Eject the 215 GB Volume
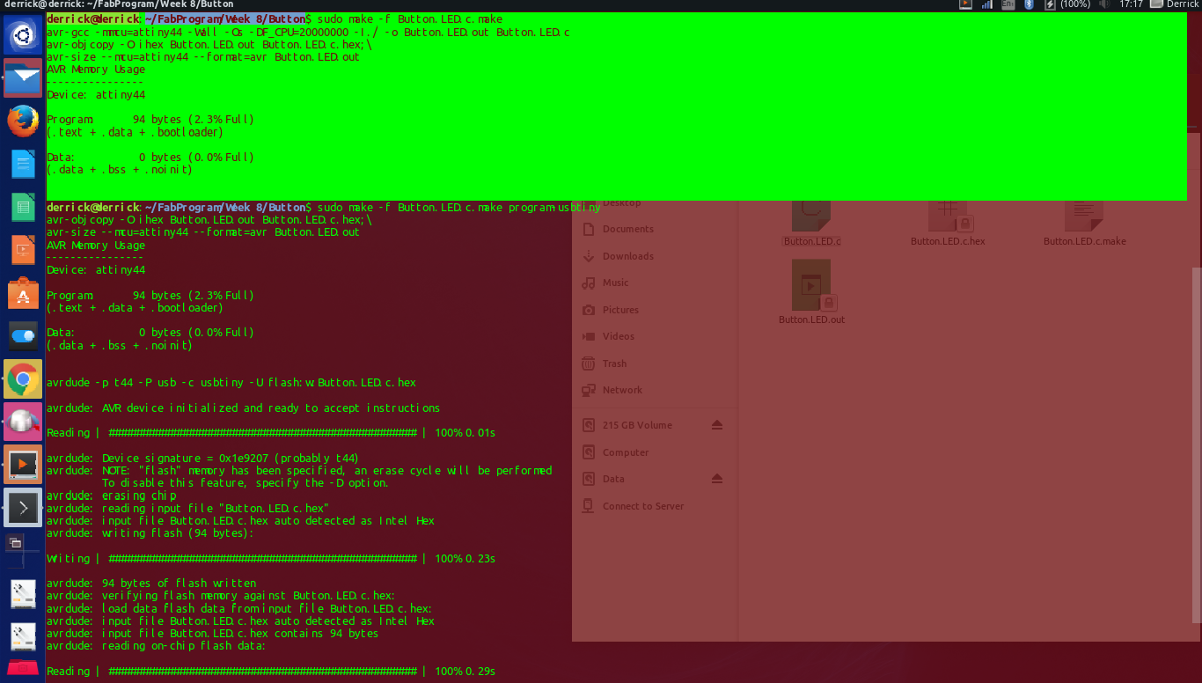 tap(716, 425)
